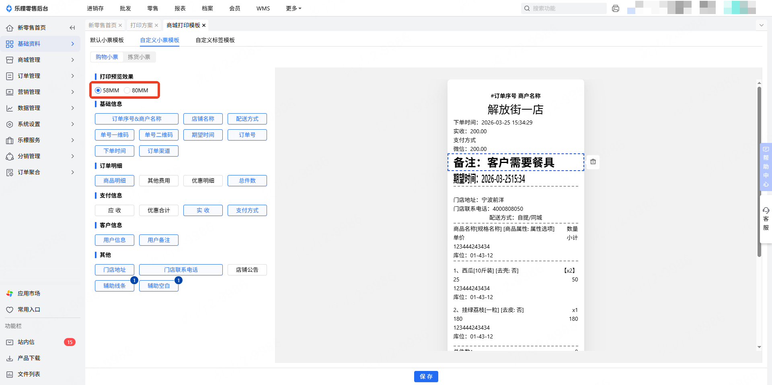This screenshot has width=772, height=385.
Task: Open the customer service headset icon
Action: [766, 210]
